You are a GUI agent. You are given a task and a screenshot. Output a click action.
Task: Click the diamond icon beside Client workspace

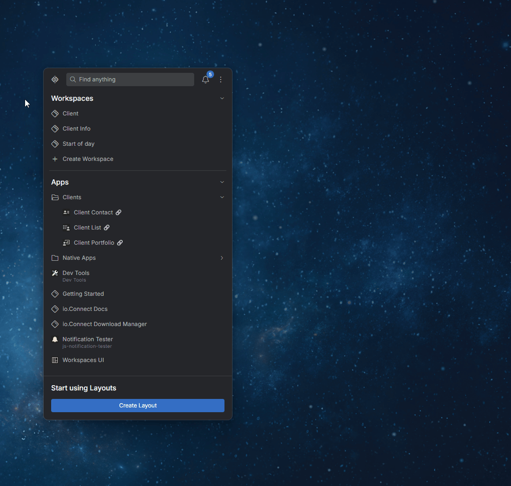pos(55,114)
